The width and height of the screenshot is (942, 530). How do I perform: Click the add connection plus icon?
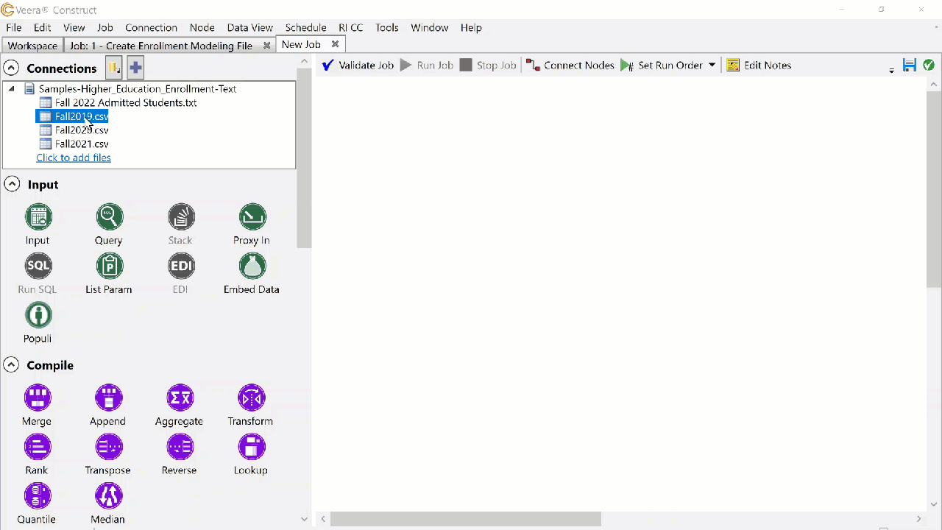(135, 68)
